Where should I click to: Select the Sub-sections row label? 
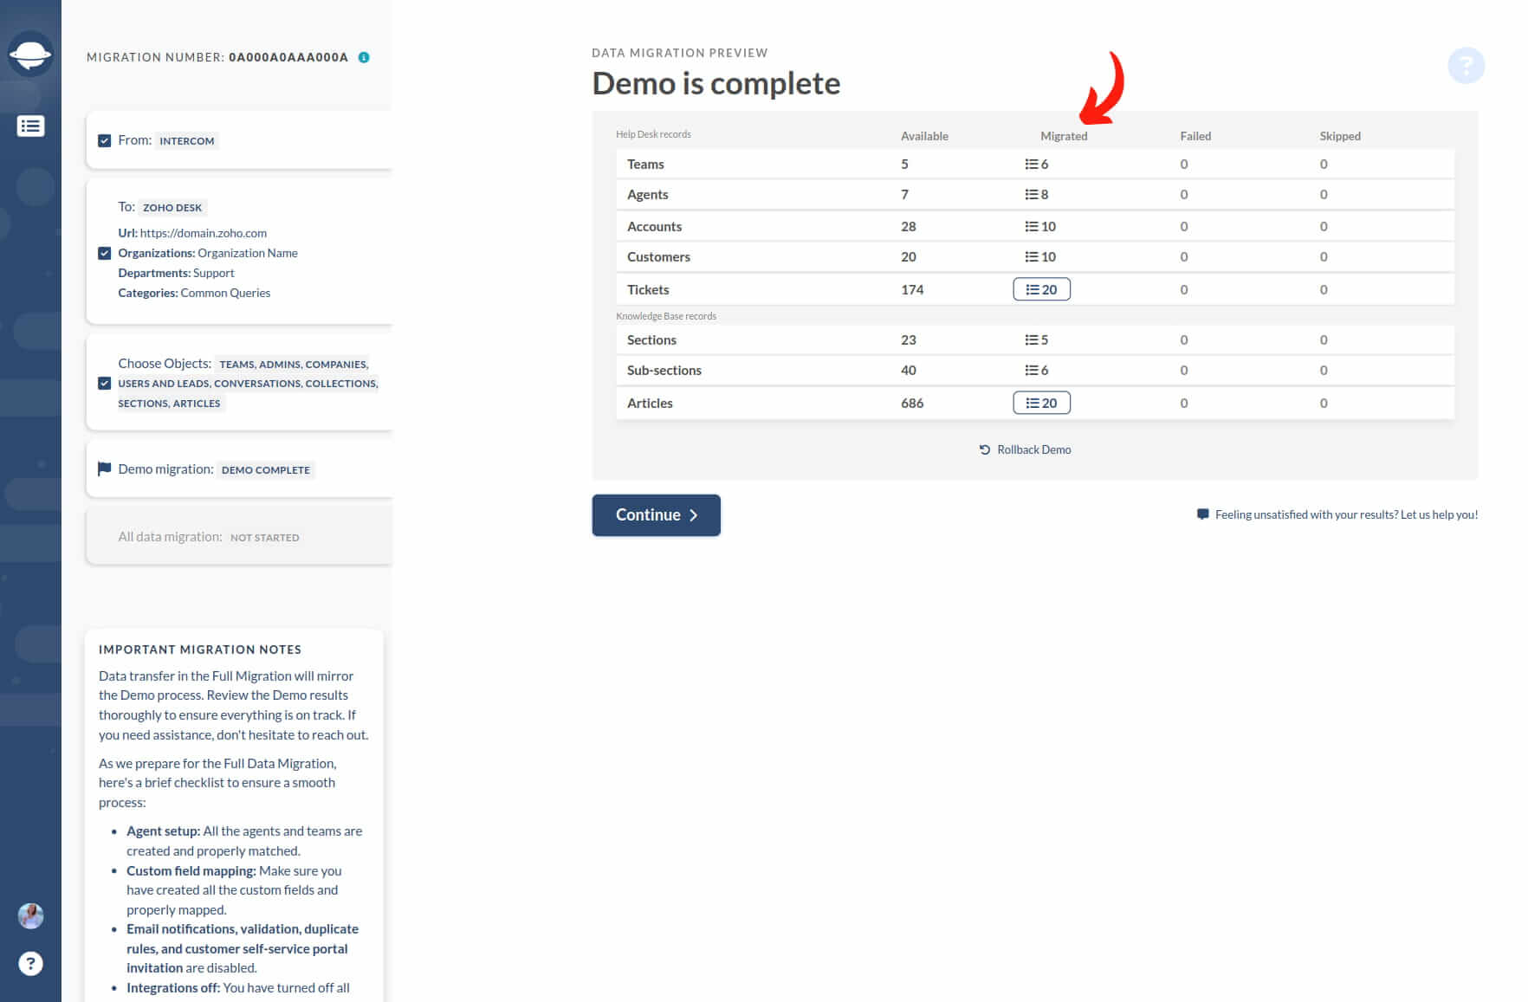(x=664, y=370)
